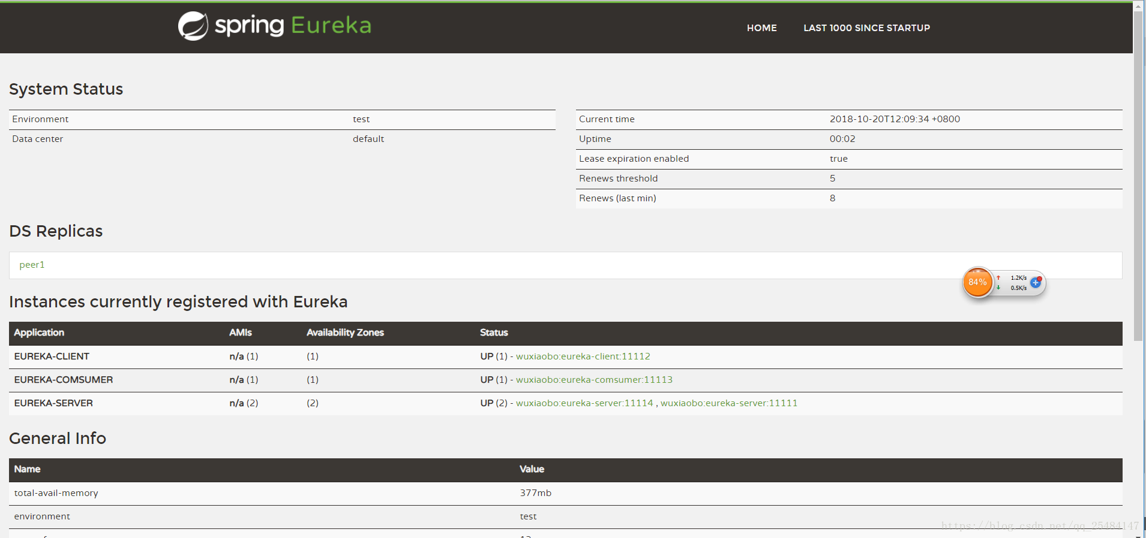Select the current time value 2018-10-20T12:09:34 +0800
Image resolution: width=1146 pixels, height=538 pixels.
(x=895, y=119)
